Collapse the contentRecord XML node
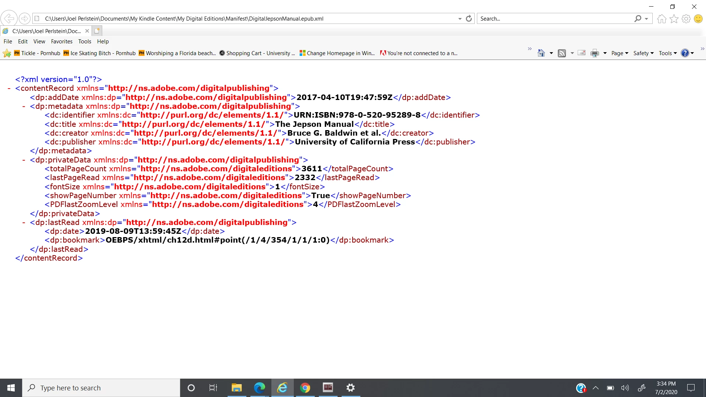 click(9, 89)
